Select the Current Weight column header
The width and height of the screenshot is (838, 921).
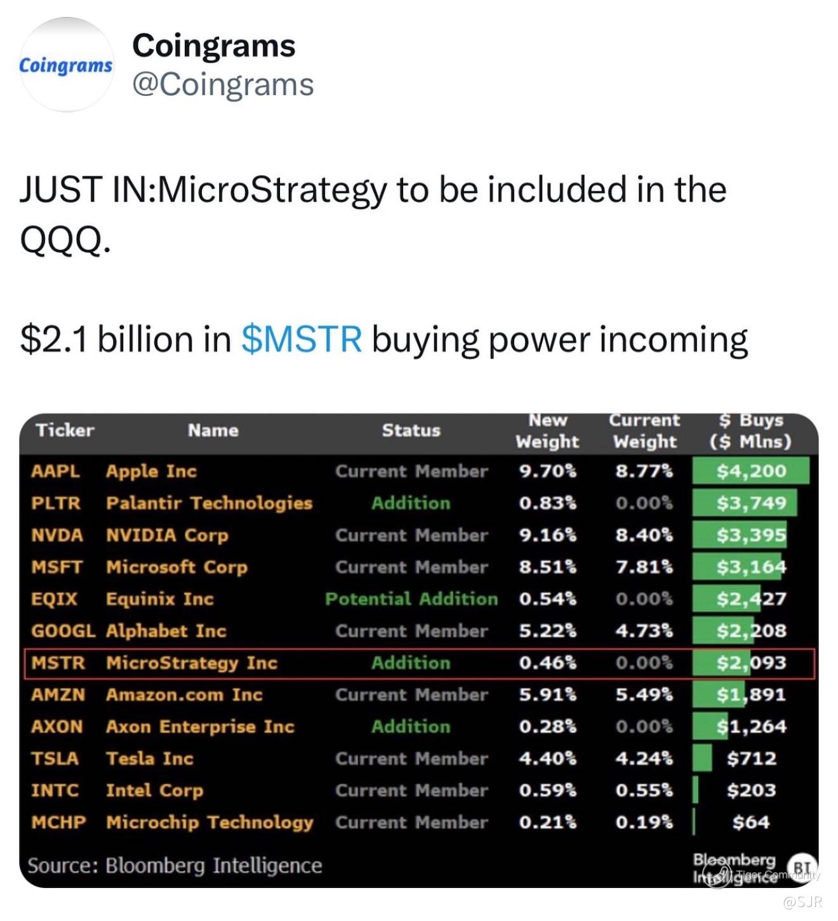pos(644,431)
